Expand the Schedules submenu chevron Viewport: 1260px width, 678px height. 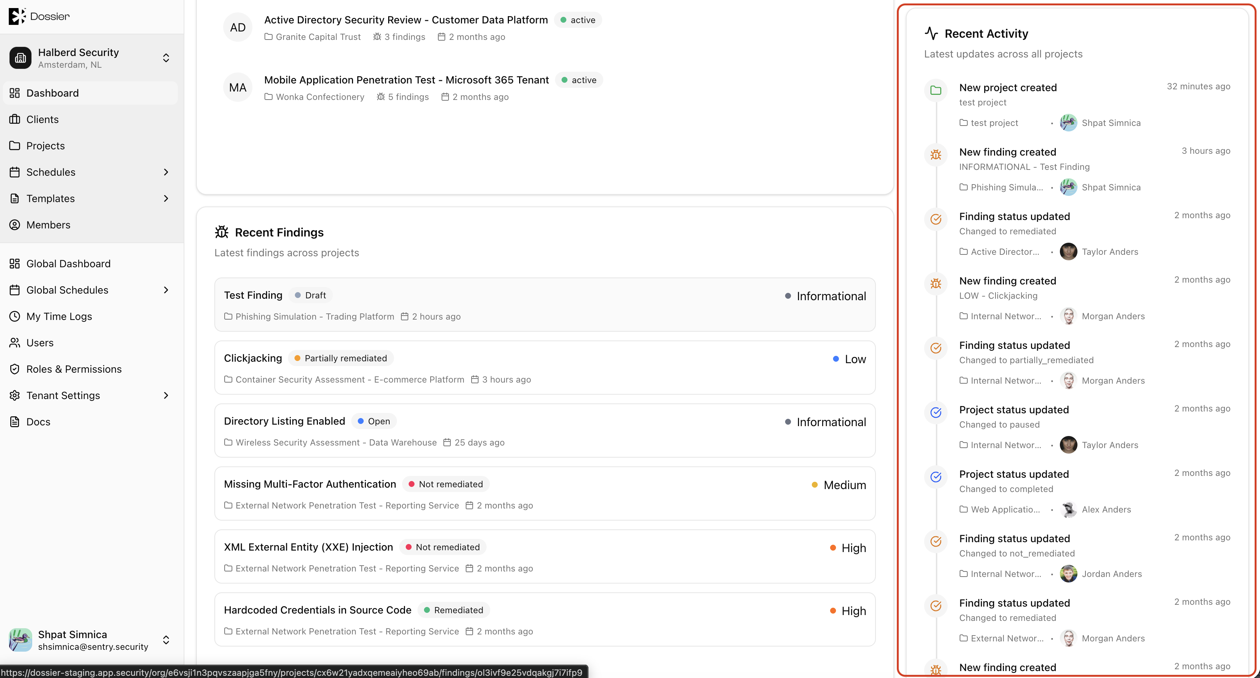pos(166,172)
